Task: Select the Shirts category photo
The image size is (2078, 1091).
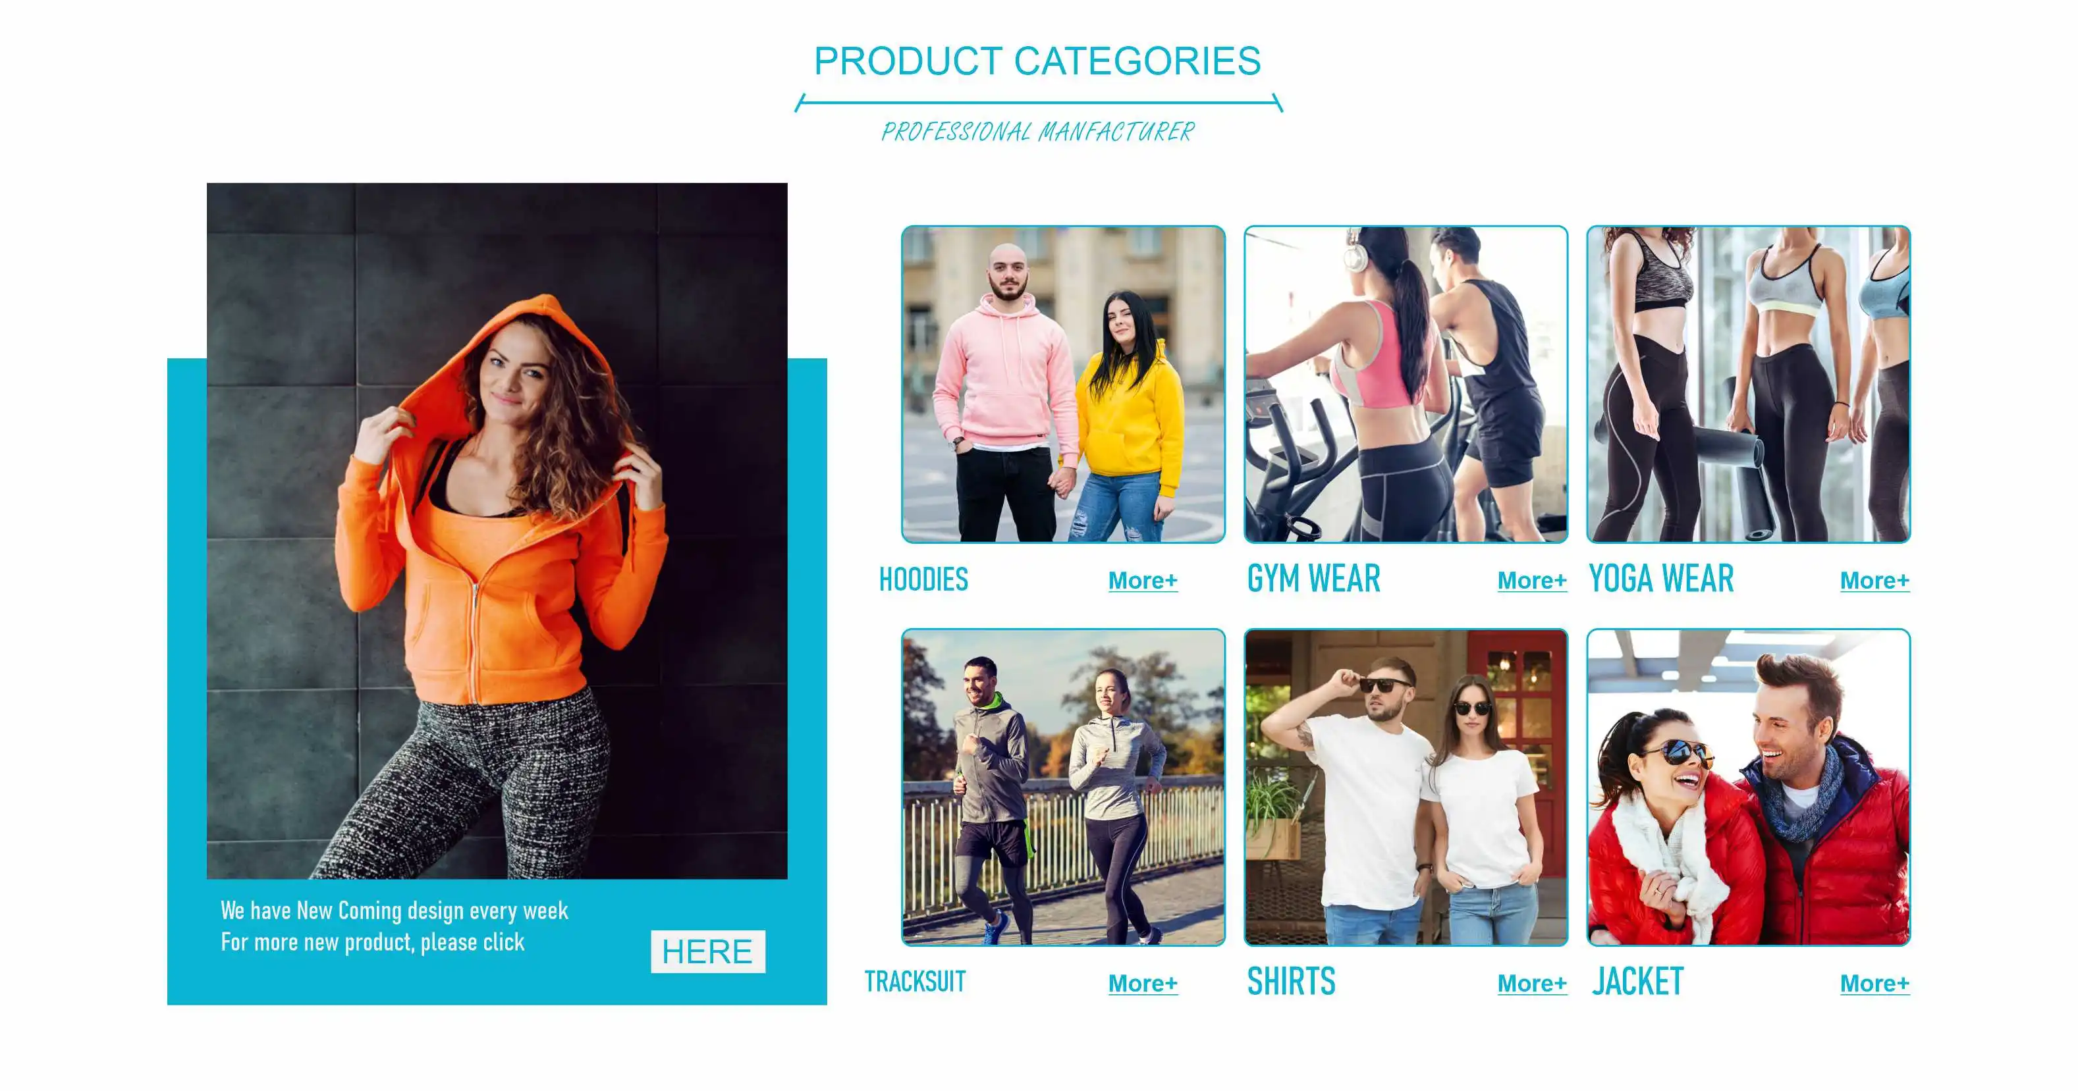Action: 1406,787
